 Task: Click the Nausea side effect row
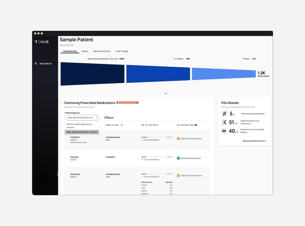(x=157, y=191)
